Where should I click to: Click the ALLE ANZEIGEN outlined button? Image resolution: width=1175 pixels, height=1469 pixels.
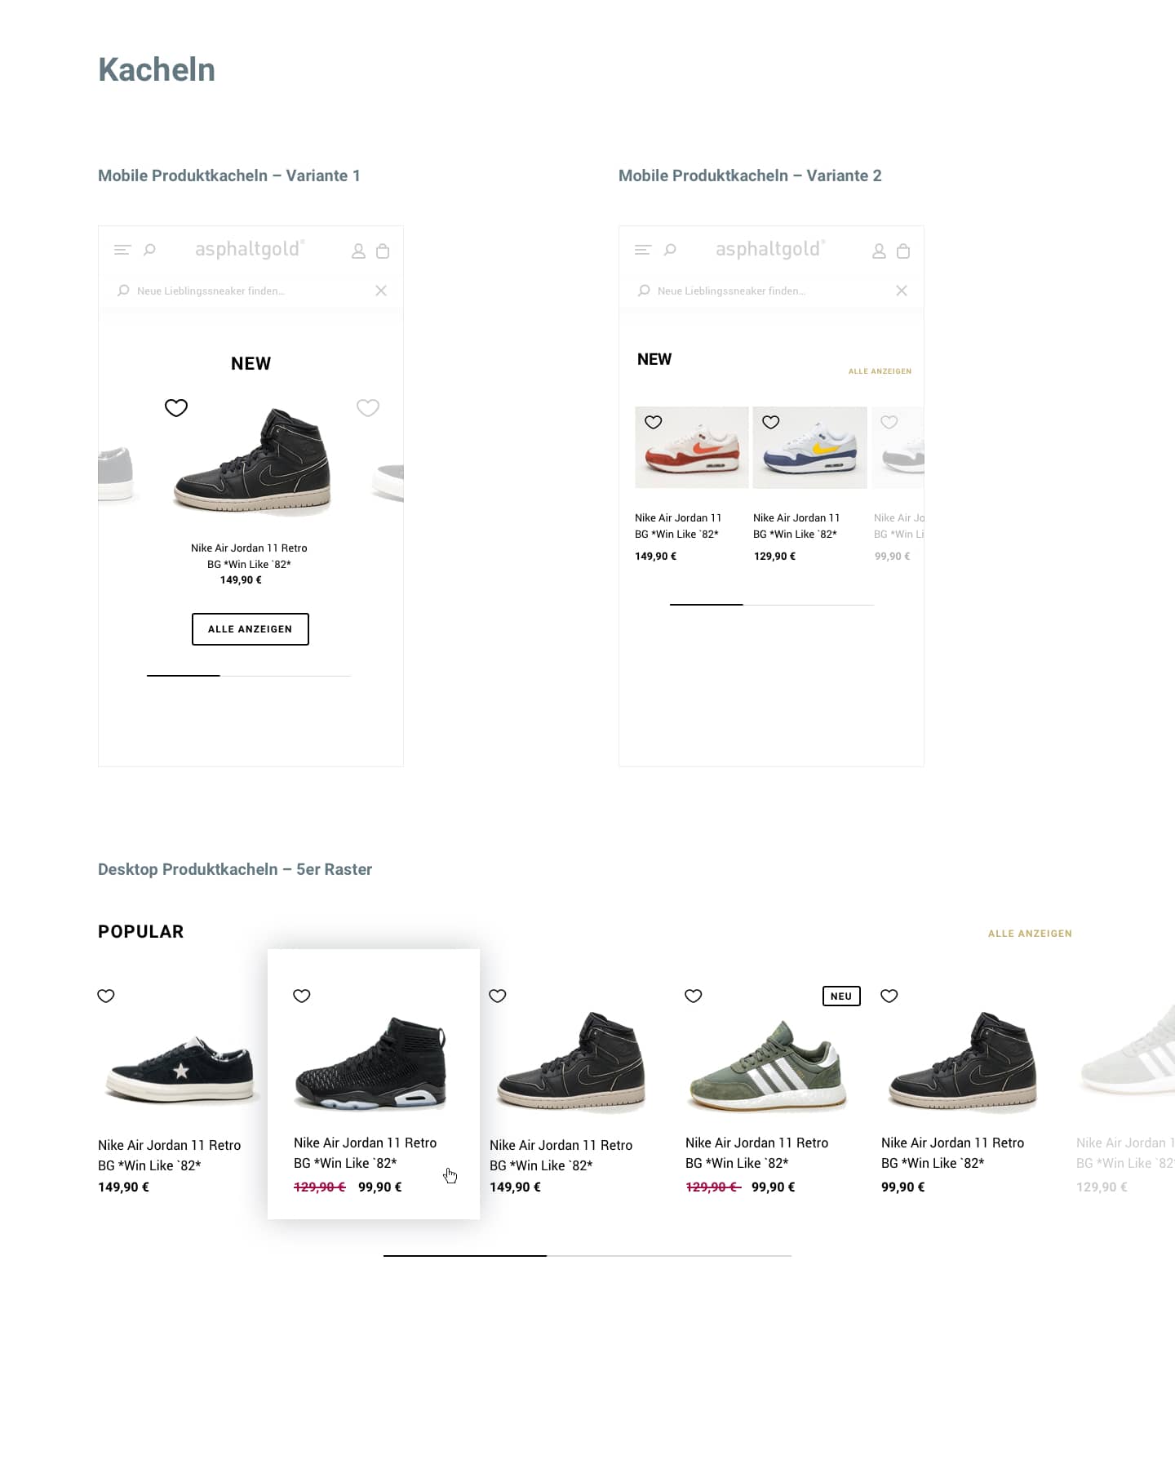(251, 629)
